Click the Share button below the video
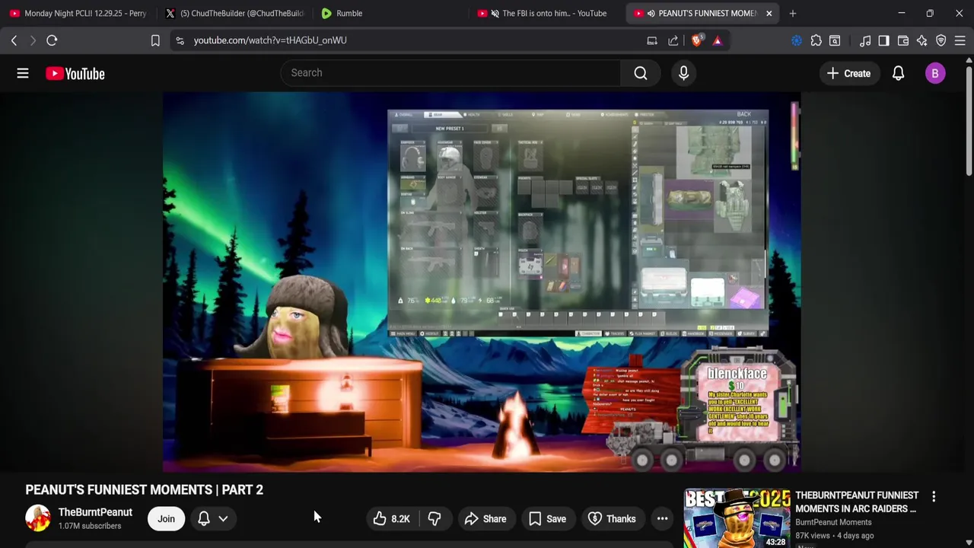The height and width of the screenshot is (548, 974). tap(485, 519)
